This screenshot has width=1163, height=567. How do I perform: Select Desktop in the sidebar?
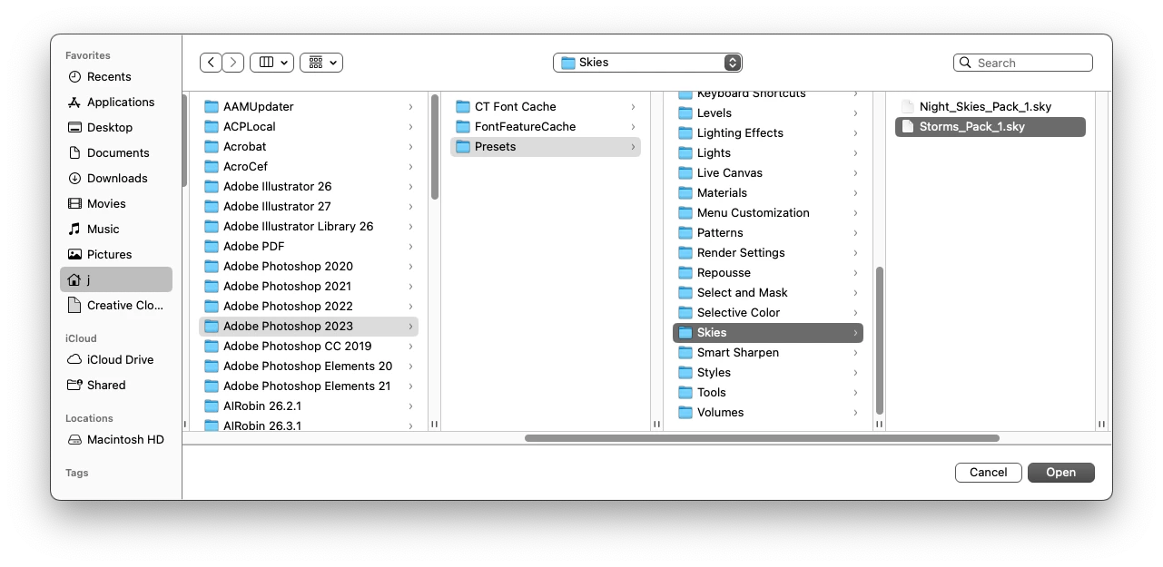coord(116,128)
